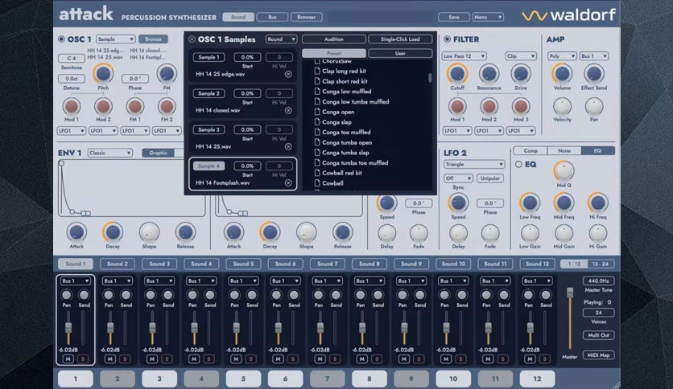Image resolution: width=673 pixels, height=389 pixels.
Task: Click channel 1 volume fader
Action: (x=68, y=328)
